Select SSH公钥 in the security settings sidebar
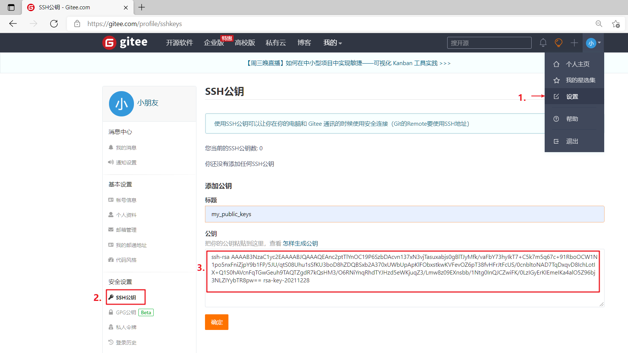The image size is (628, 353). point(125,297)
